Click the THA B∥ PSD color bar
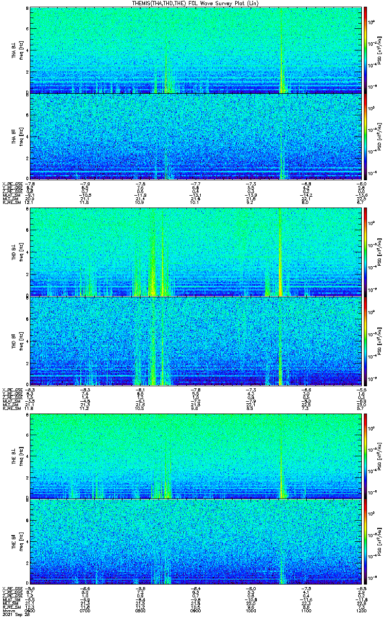The width and height of the screenshot is (386, 618). pos(365,136)
